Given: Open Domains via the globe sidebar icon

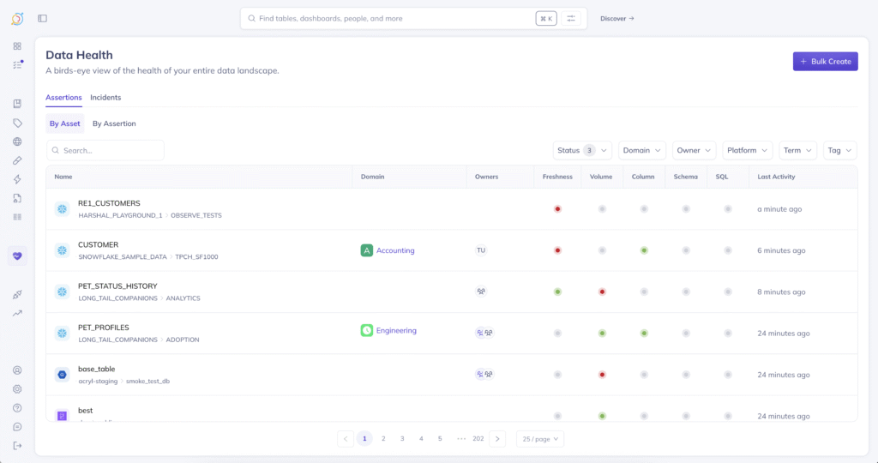Looking at the screenshot, I should pyautogui.click(x=17, y=141).
